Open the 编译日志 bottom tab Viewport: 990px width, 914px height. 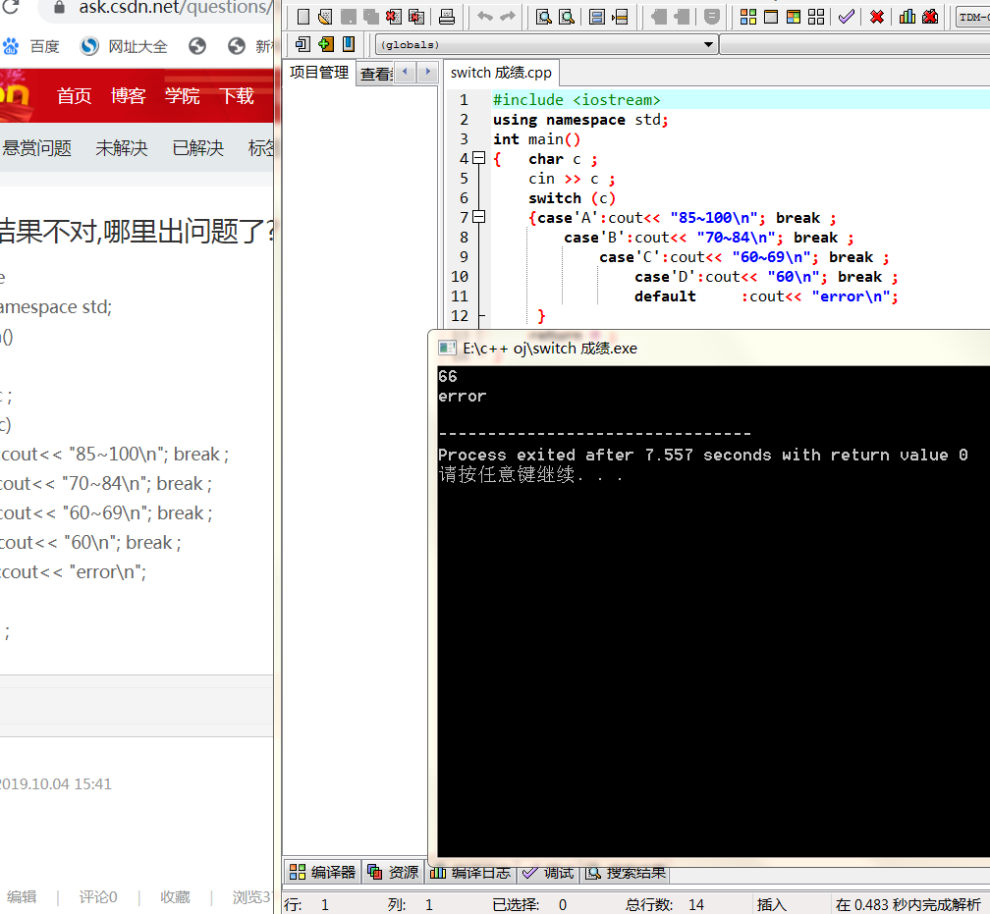(469, 874)
